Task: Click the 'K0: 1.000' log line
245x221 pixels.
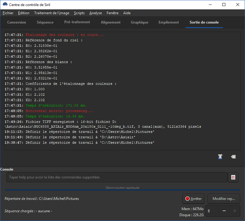Action: click(x=24, y=89)
